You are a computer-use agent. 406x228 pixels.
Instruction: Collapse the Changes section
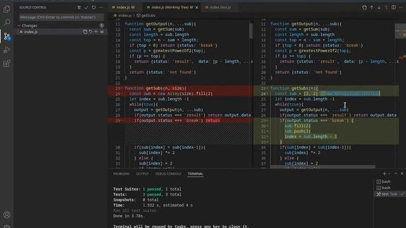click(x=19, y=25)
